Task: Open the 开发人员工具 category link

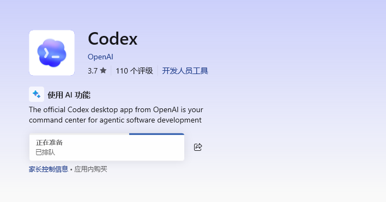Action: tap(185, 71)
